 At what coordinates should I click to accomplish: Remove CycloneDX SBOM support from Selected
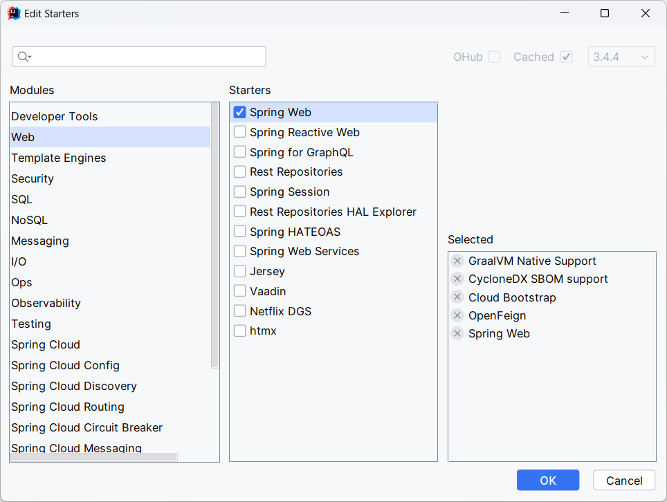tap(457, 279)
